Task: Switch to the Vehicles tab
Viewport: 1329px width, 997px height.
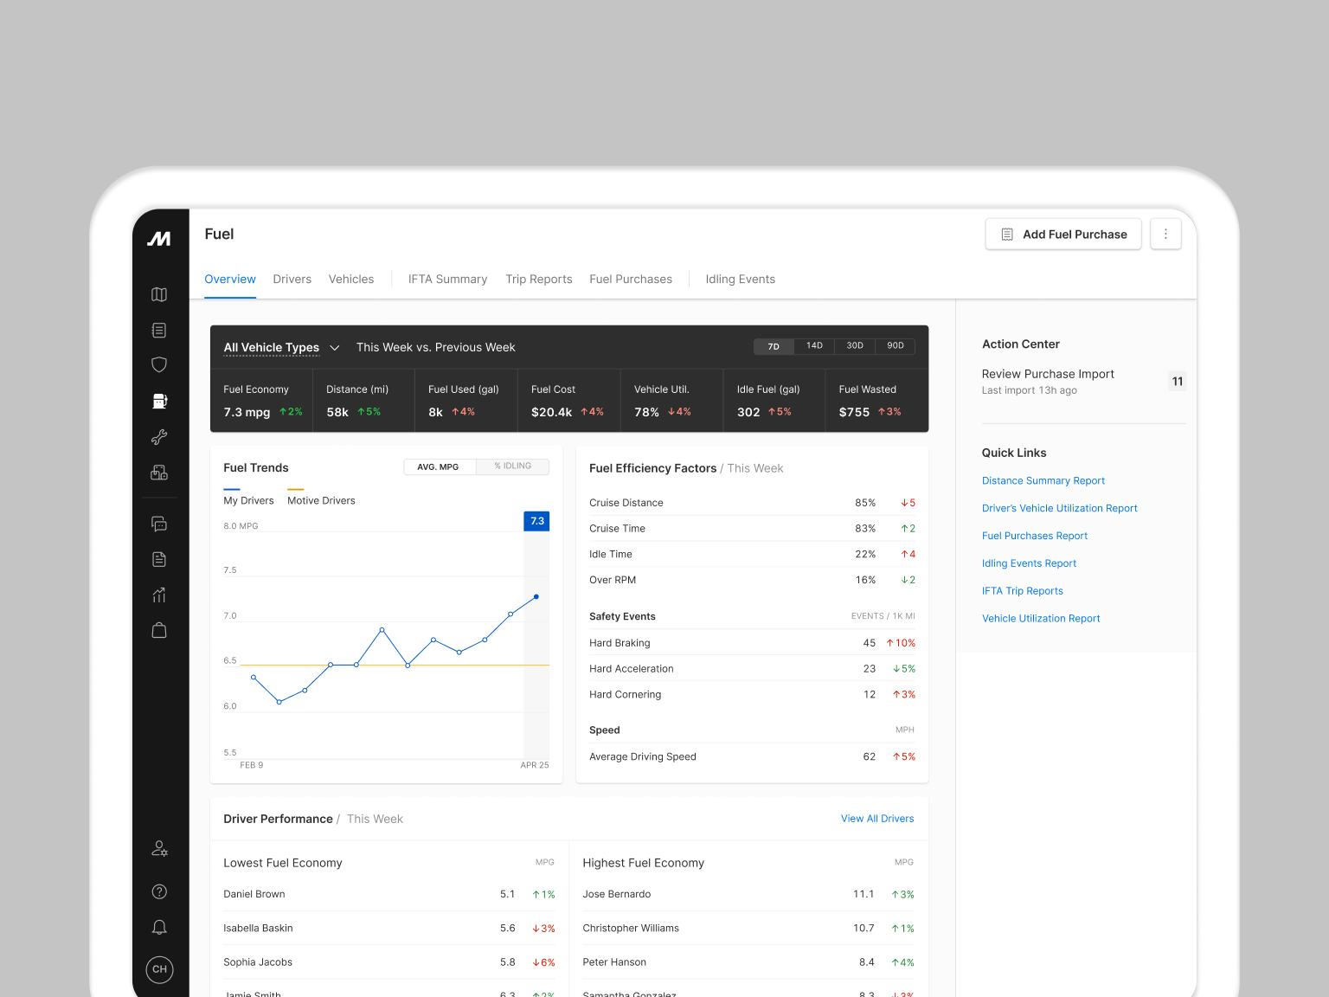Action: [x=351, y=279]
